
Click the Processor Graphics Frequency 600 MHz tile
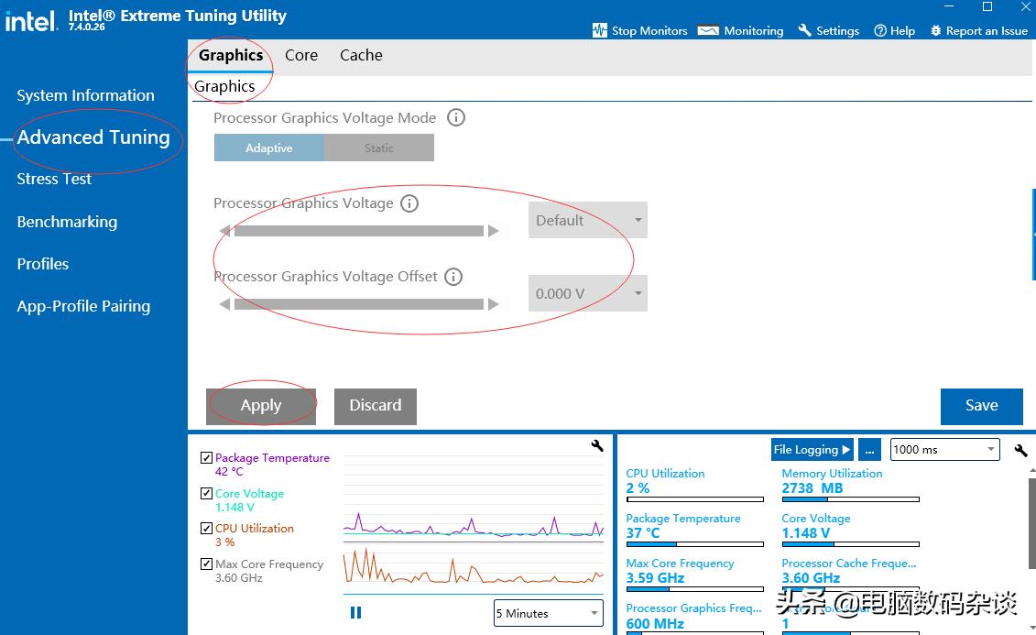click(x=694, y=618)
